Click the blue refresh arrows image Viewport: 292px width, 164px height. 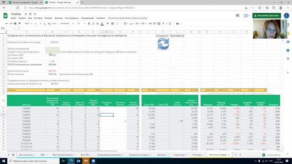(163, 44)
